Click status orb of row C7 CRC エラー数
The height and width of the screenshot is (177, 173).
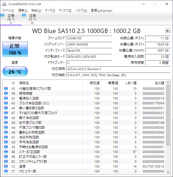pos(6,171)
